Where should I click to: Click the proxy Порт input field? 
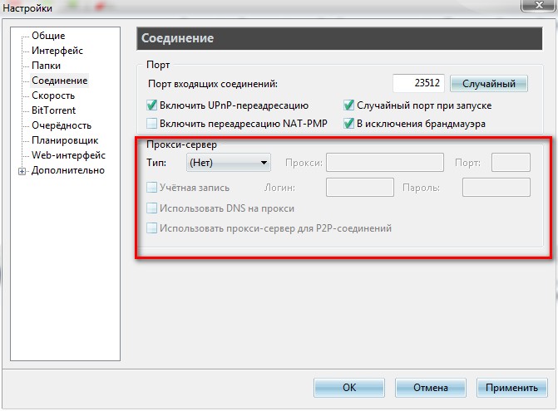point(511,163)
